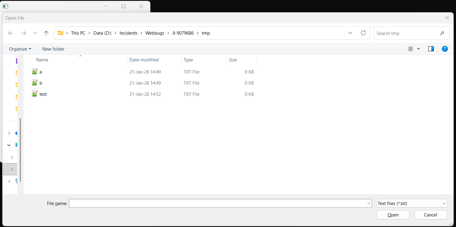Click the icon of file test
The width and height of the screenshot is (456, 227).
(x=35, y=94)
